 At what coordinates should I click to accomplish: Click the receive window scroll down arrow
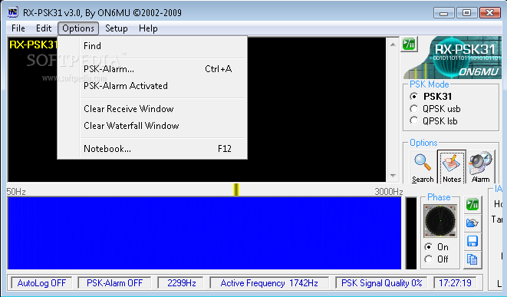pos(393,176)
